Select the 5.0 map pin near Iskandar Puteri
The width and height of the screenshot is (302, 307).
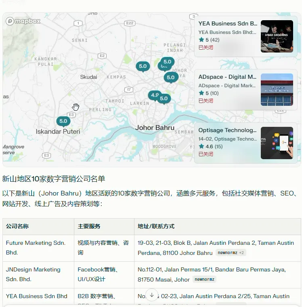pyautogui.click(x=63, y=121)
